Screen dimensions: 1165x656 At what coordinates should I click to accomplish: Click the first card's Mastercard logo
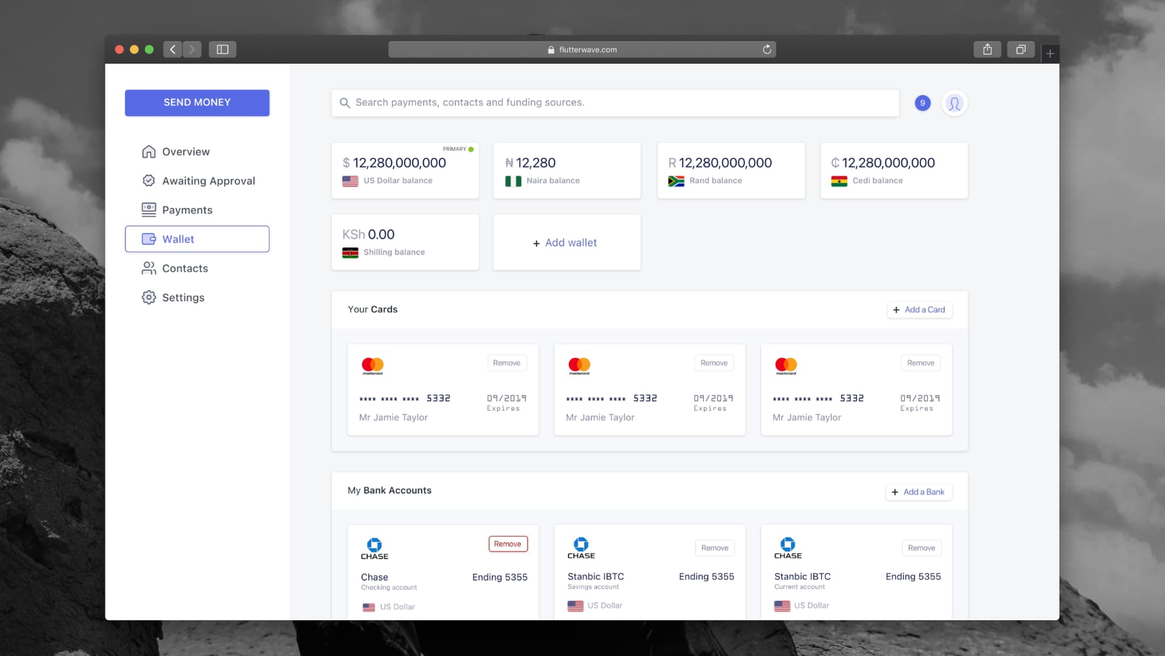click(373, 366)
